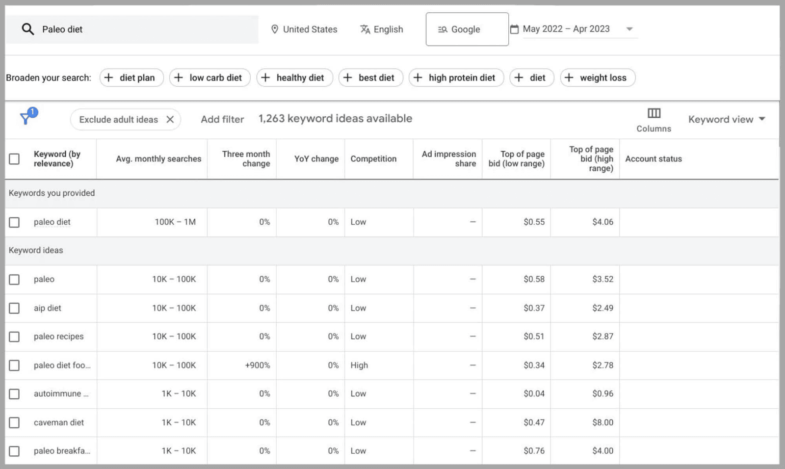
Task: Remove the Exclude adult ideas filter
Action: (170, 119)
